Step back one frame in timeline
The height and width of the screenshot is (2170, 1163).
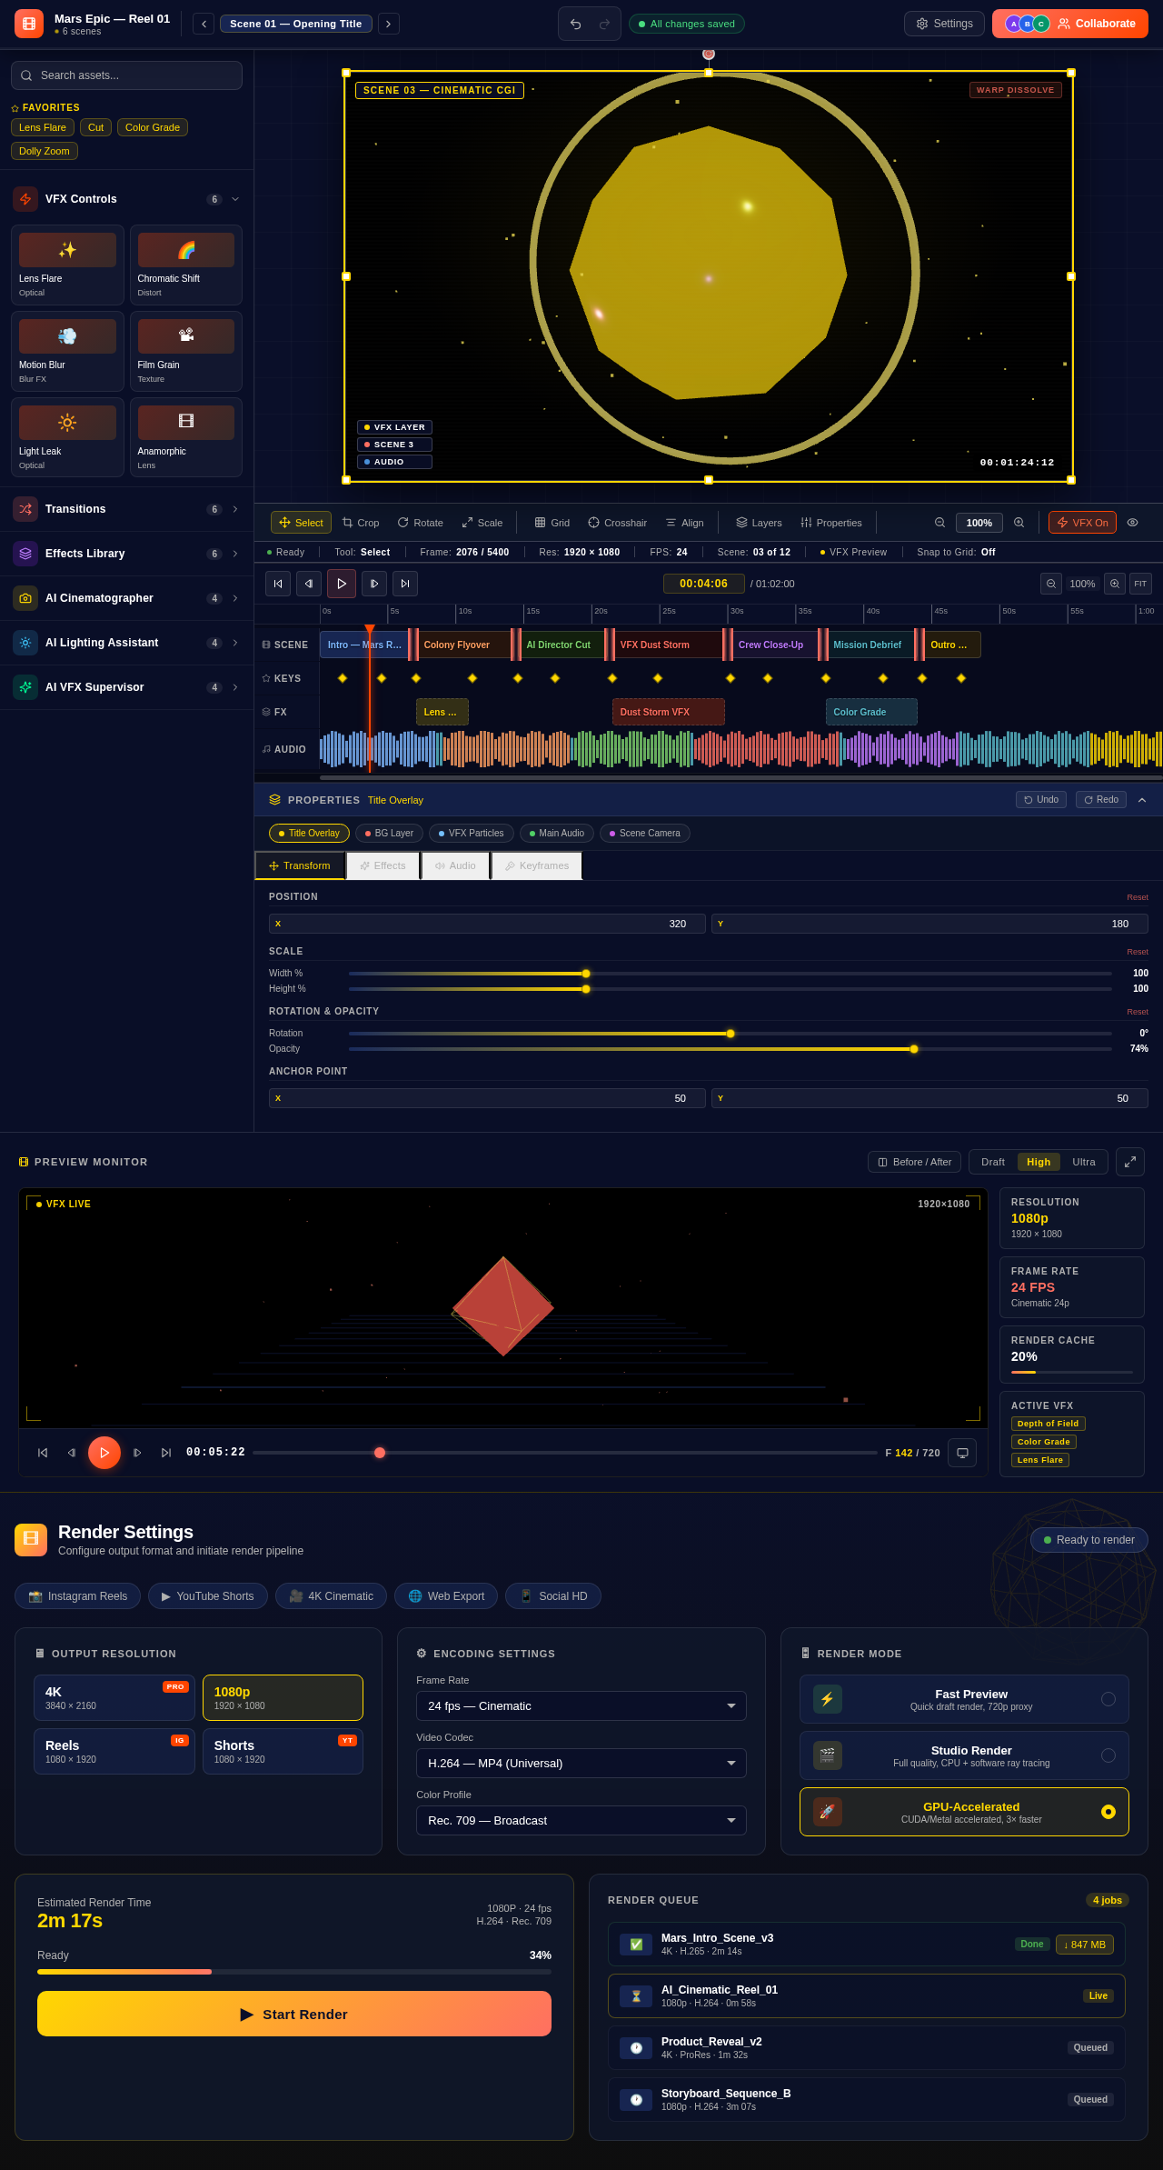point(309,584)
